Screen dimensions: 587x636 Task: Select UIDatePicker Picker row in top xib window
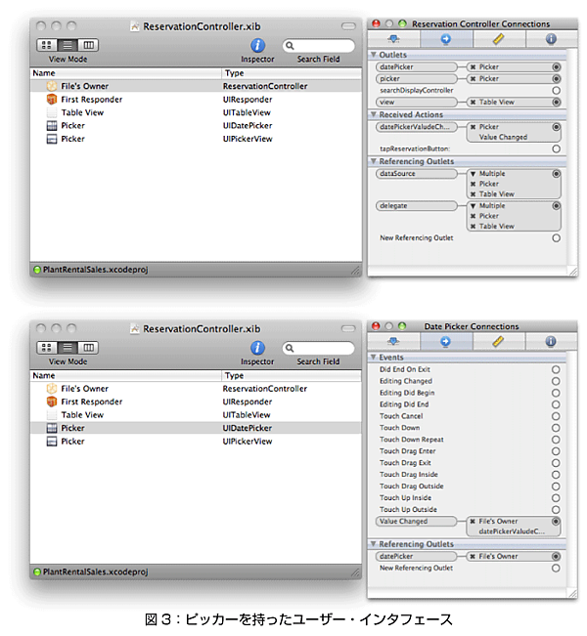pyautogui.click(x=196, y=126)
